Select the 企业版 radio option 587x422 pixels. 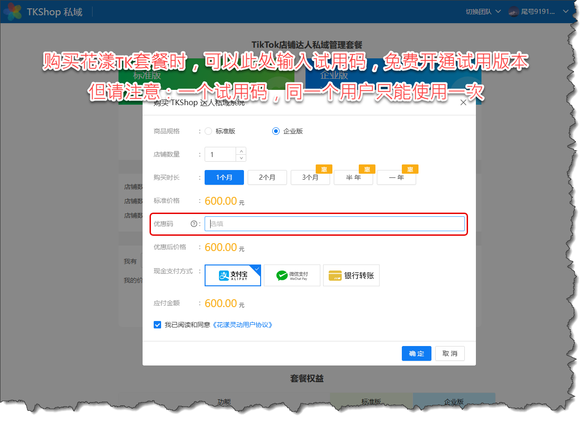(276, 131)
